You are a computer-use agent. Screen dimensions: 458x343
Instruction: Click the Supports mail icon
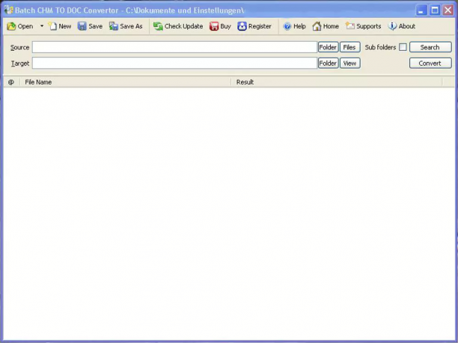(x=350, y=26)
